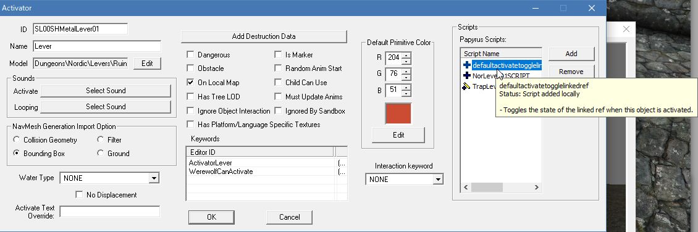The image size is (698, 232).
Task: Increase the R color value stepper
Action: point(406,55)
